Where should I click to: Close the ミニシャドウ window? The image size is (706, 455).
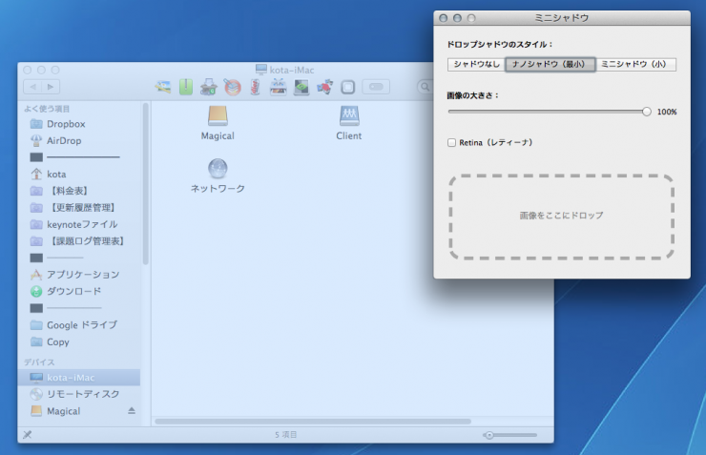click(x=443, y=18)
